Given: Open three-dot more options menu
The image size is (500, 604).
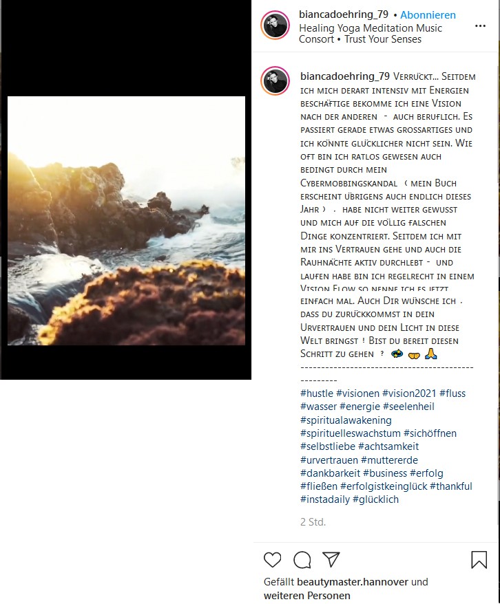Looking at the screenshot, I should (480, 26).
